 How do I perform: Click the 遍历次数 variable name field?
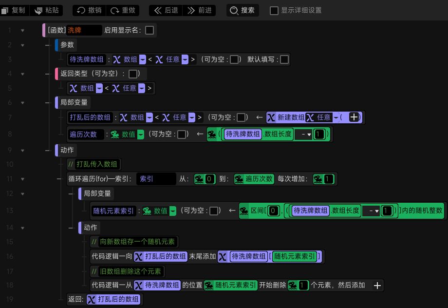86,135
